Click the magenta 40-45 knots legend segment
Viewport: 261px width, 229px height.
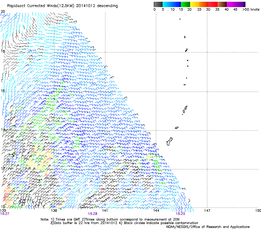(x=231, y=4)
